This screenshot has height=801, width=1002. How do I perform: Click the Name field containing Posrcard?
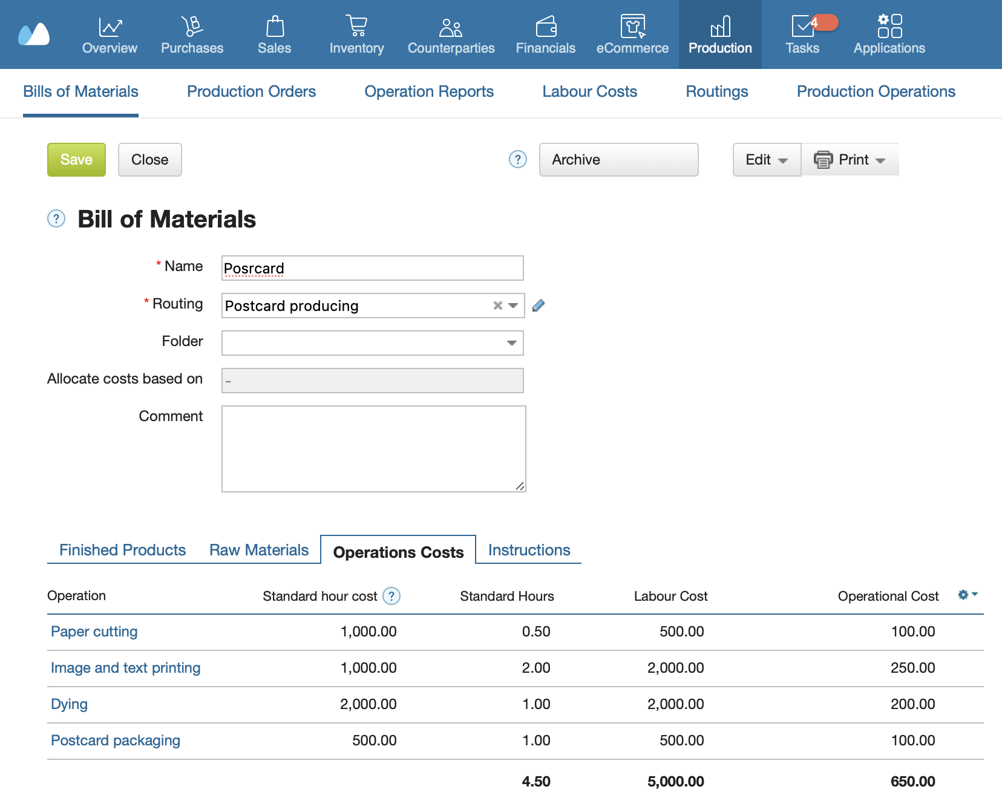coord(372,268)
